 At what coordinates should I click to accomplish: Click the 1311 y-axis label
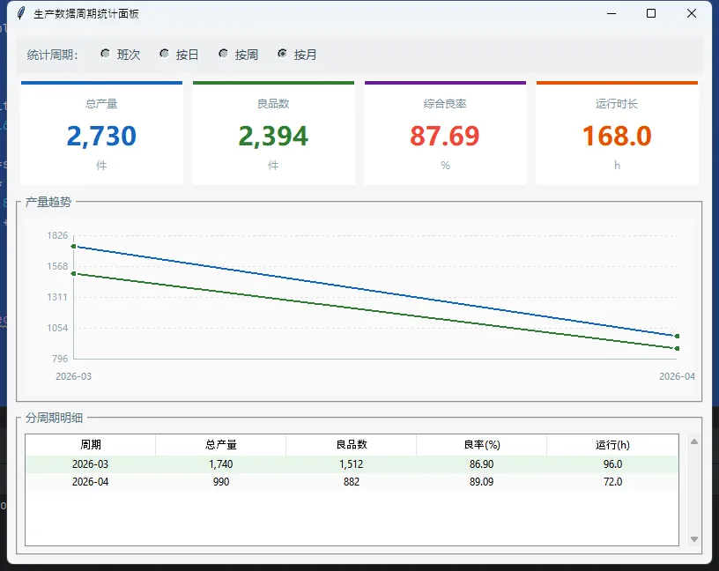57,297
